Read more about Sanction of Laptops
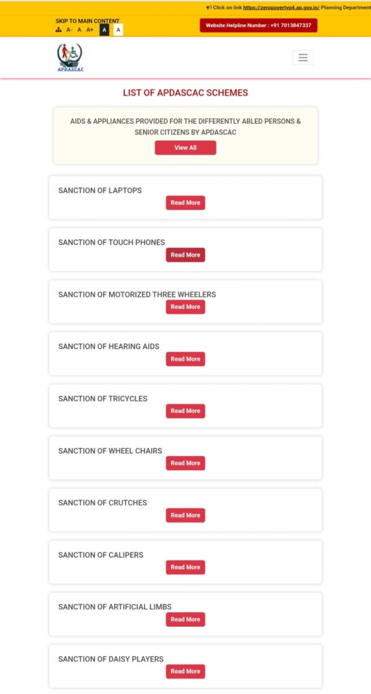The image size is (371, 694). click(x=186, y=203)
